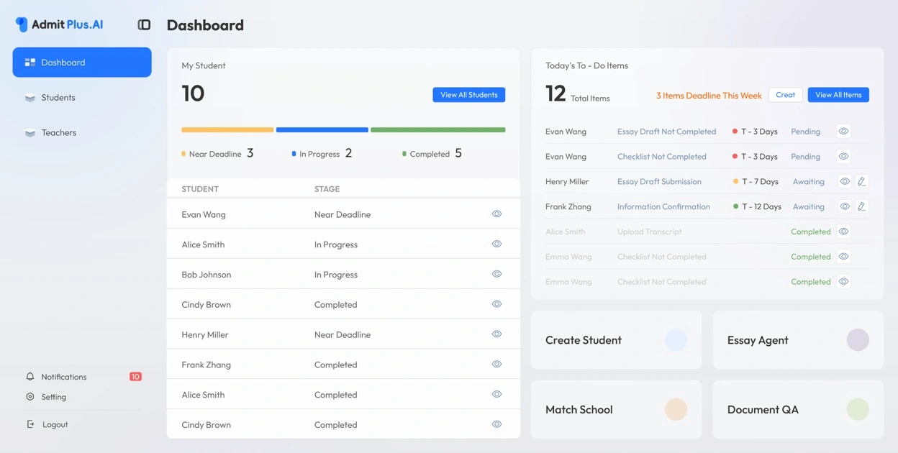Select Students in the sidebar
Image resolution: width=898 pixels, height=453 pixels.
tap(59, 97)
